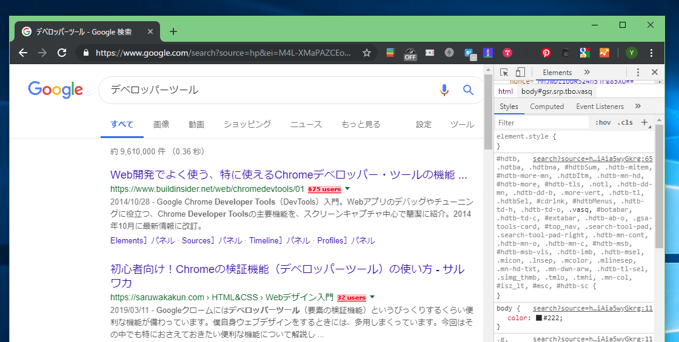Go back using the browser back arrow
Viewport: 679px width, 342px height.
[x=23, y=53]
